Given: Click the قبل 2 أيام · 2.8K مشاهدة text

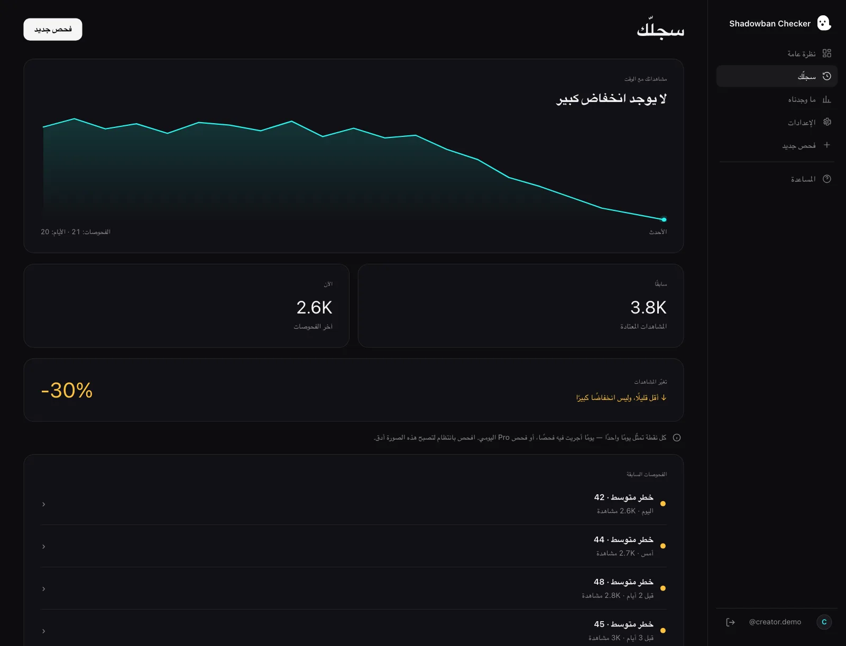Looking at the screenshot, I should point(618,596).
